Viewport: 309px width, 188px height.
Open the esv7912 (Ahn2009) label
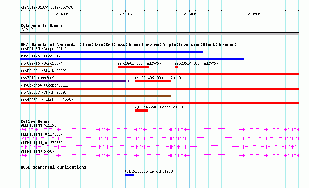tap(39, 78)
